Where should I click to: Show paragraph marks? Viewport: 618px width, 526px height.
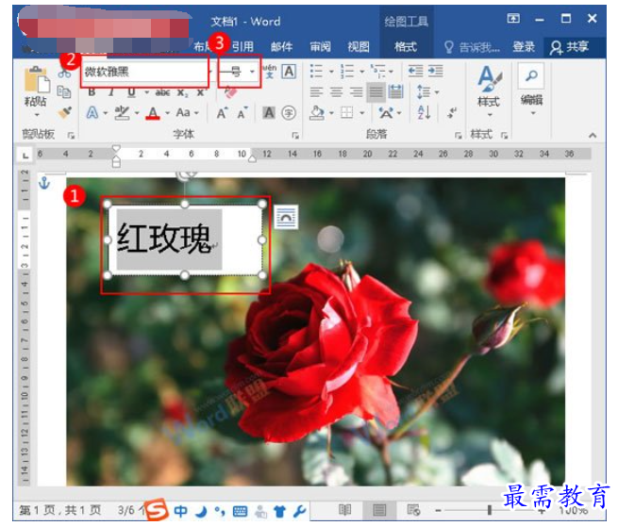[x=452, y=113]
